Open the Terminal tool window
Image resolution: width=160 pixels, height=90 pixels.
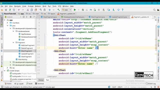pos(39,83)
